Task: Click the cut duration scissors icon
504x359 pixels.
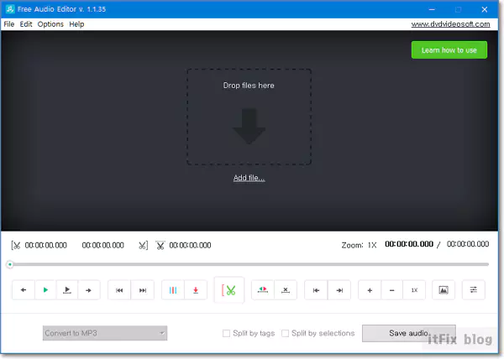Action: click(x=160, y=246)
